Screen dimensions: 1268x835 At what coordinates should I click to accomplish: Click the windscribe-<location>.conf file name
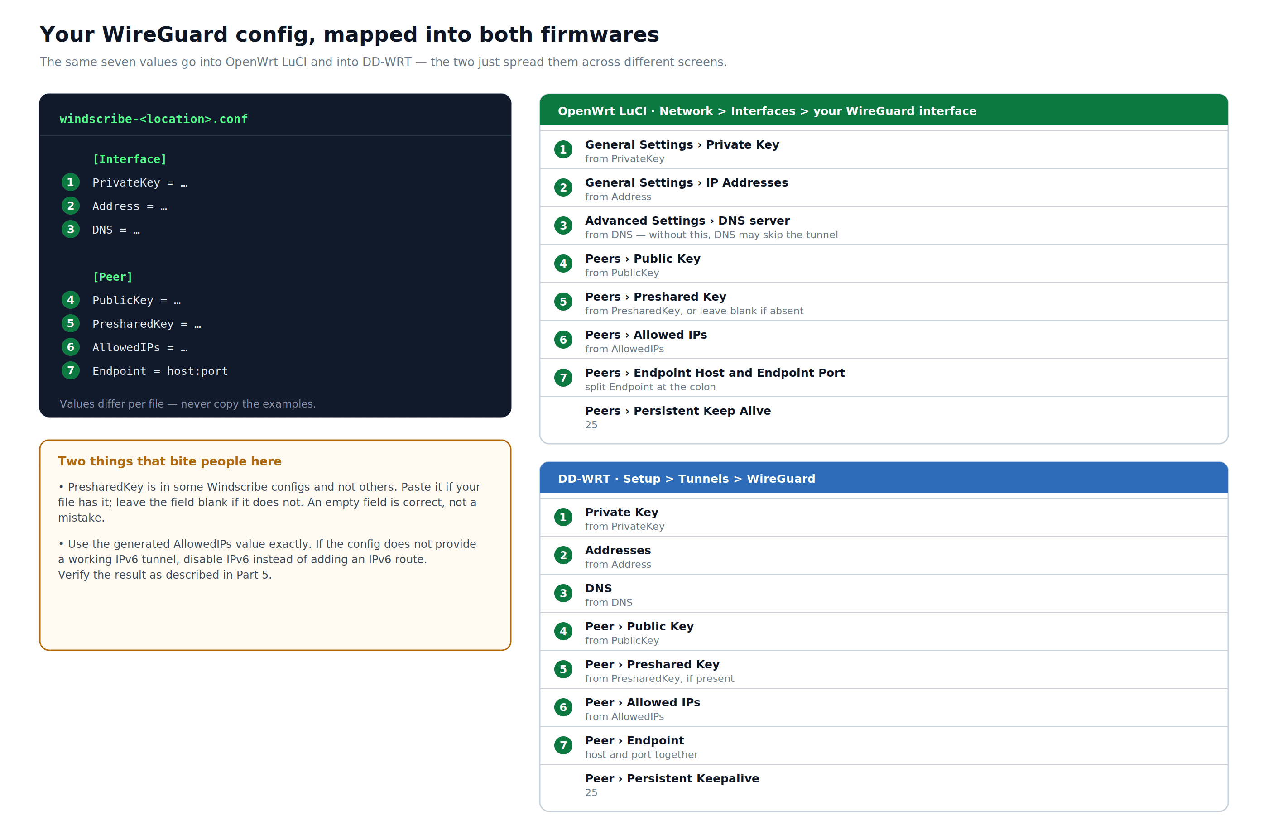154,119
